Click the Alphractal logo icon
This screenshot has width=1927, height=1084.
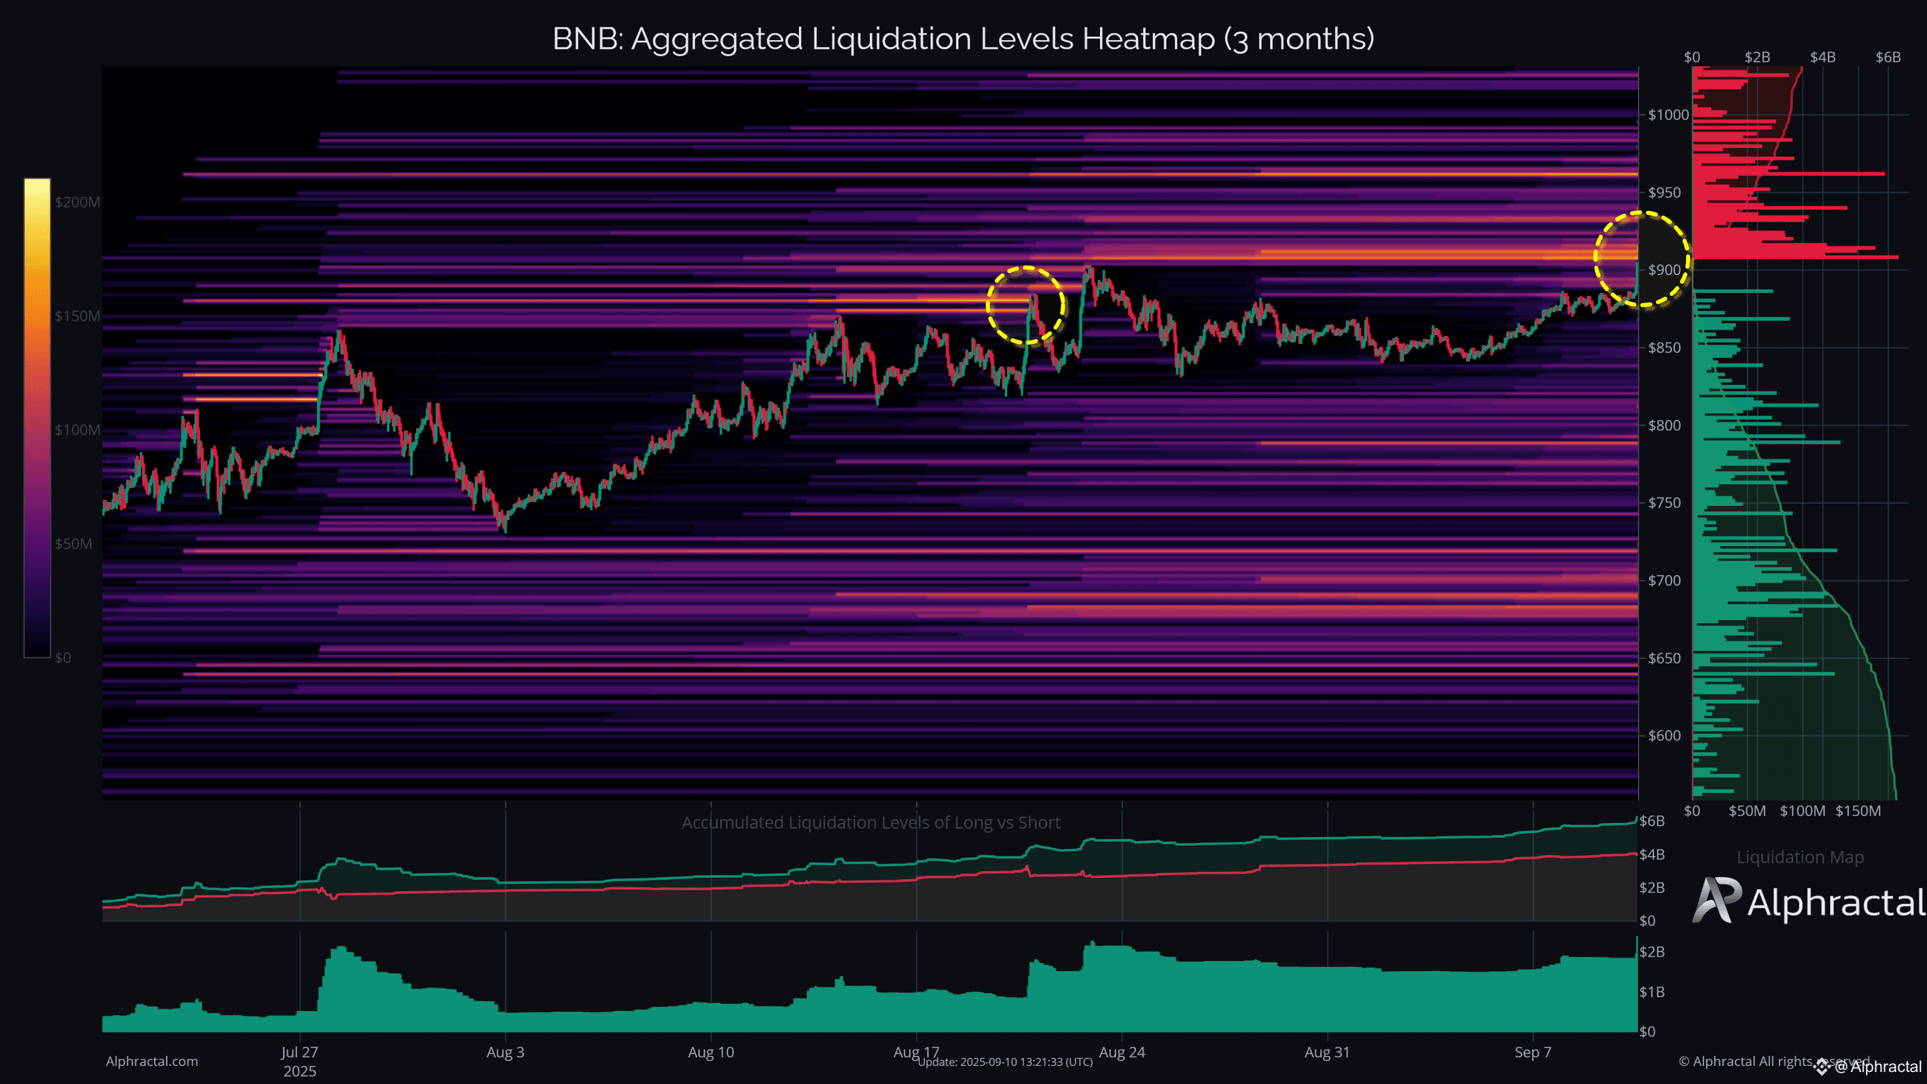click(x=1716, y=900)
